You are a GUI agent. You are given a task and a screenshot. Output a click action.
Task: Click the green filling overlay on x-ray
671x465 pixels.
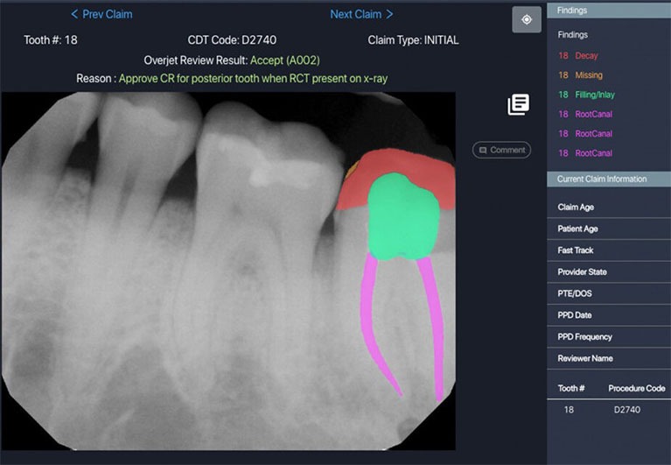coord(403,218)
